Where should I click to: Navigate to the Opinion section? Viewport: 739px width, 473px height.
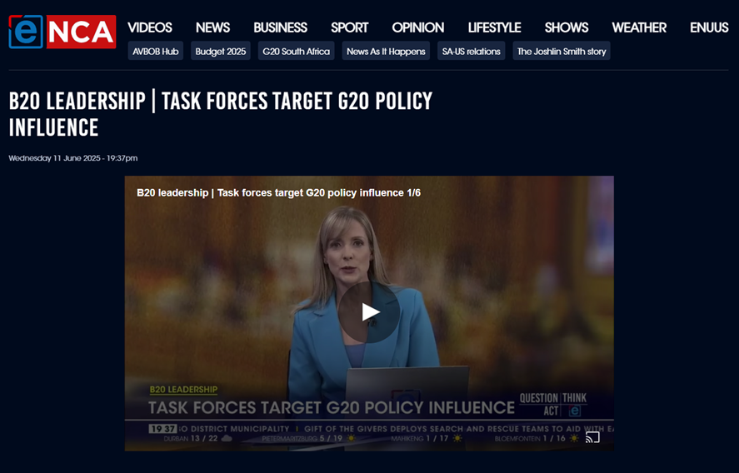point(417,27)
